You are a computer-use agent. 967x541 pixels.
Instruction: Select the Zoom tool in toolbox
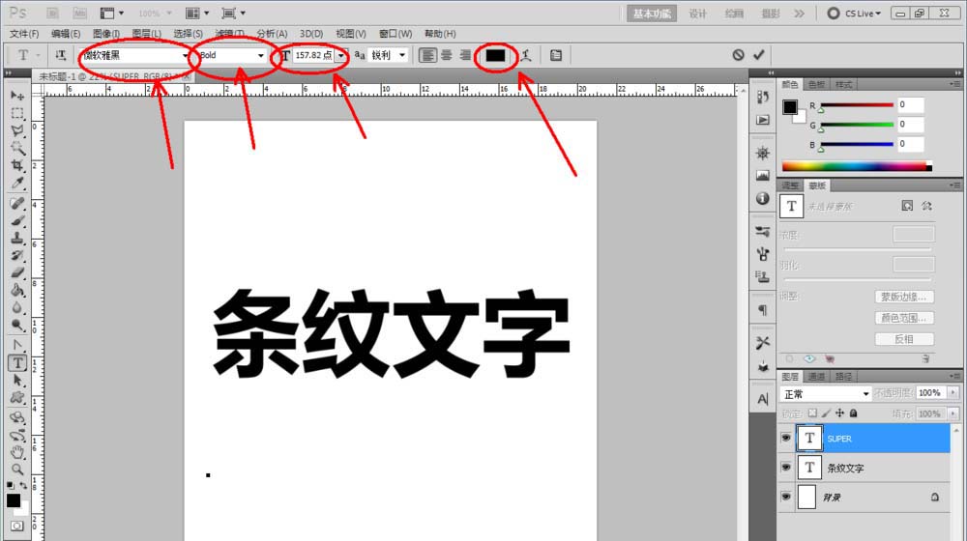17,470
